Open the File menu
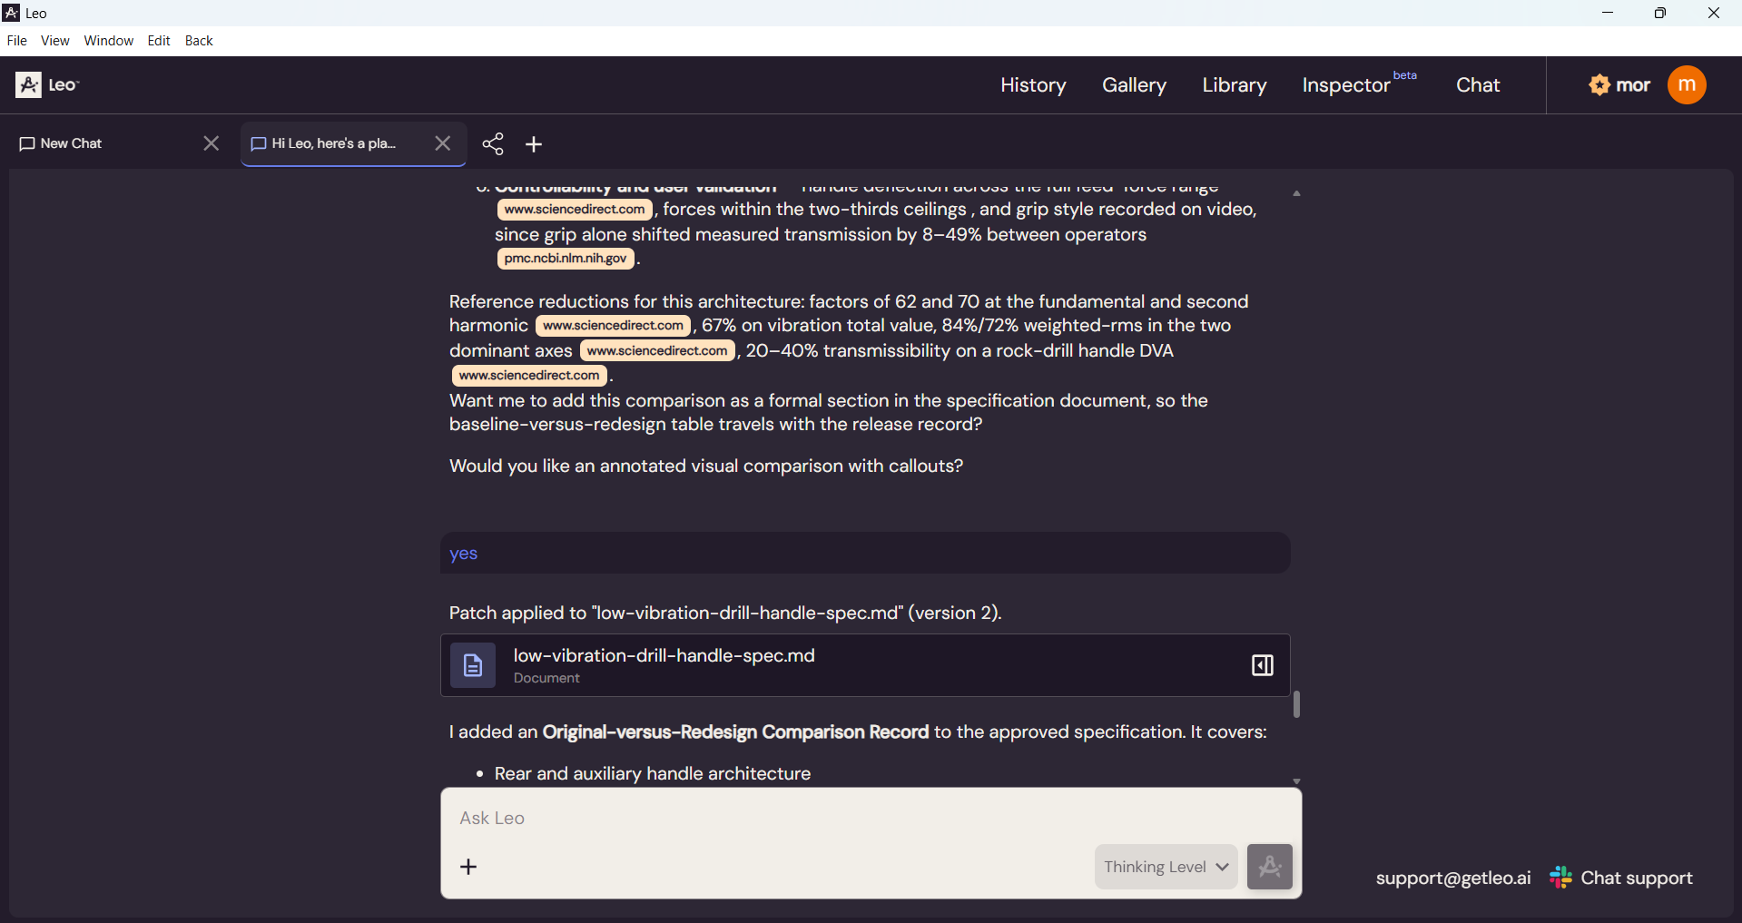 [x=16, y=41]
